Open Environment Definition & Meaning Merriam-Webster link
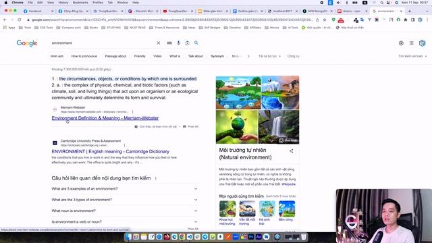This screenshot has width=432, height=243. tap(105, 118)
